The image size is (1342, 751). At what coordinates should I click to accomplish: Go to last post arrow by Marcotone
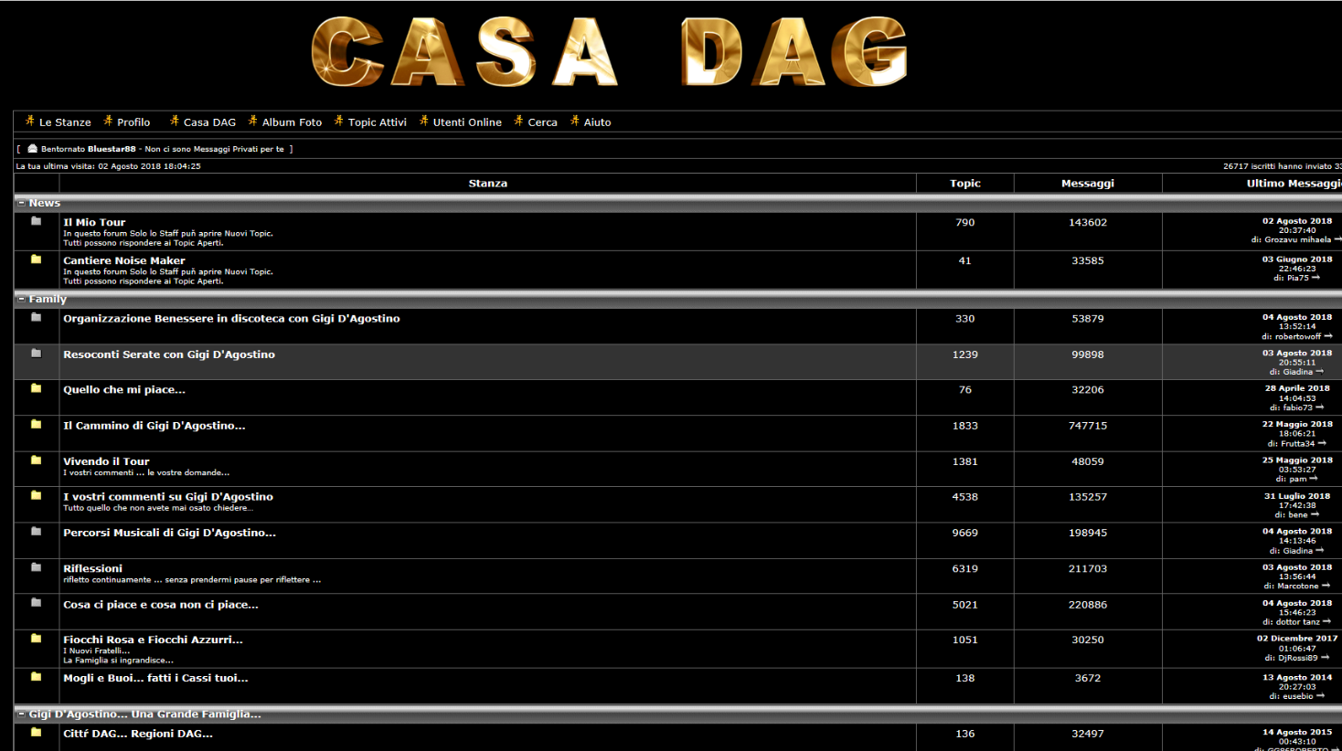click(1326, 586)
